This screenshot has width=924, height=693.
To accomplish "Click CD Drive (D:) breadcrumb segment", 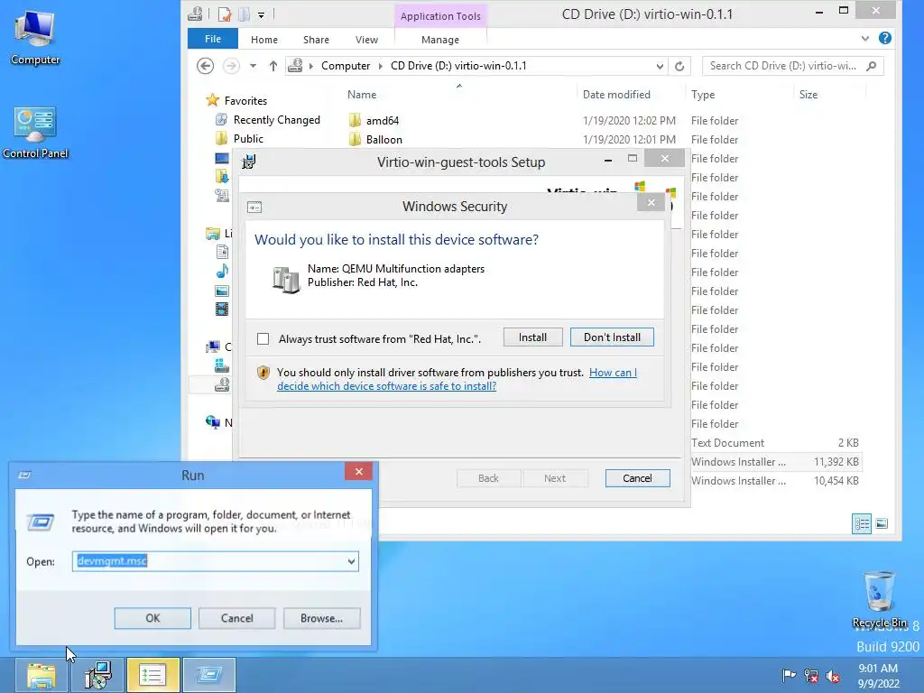I will (458, 66).
